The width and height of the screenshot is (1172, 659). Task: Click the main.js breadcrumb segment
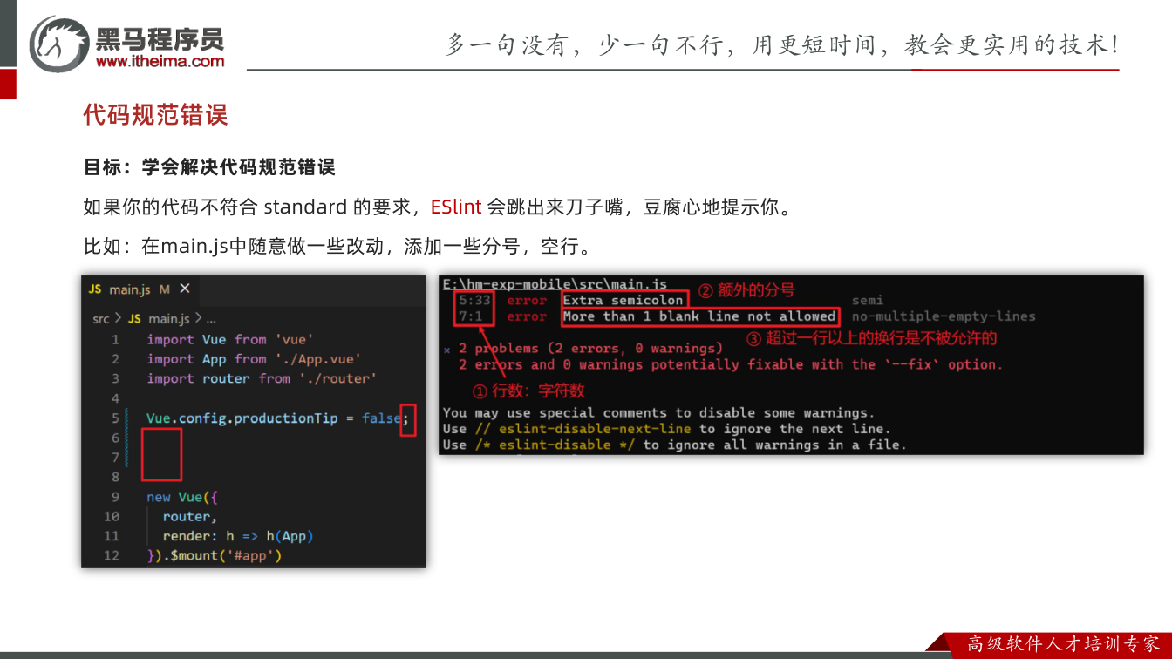[x=169, y=319]
